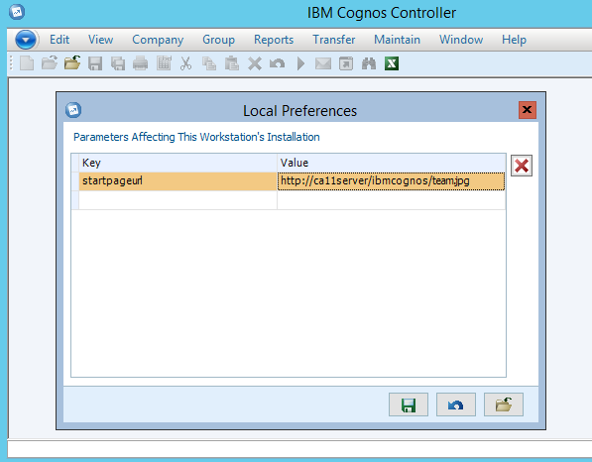Click the Paste clipboard toolbar icon

[x=231, y=63]
